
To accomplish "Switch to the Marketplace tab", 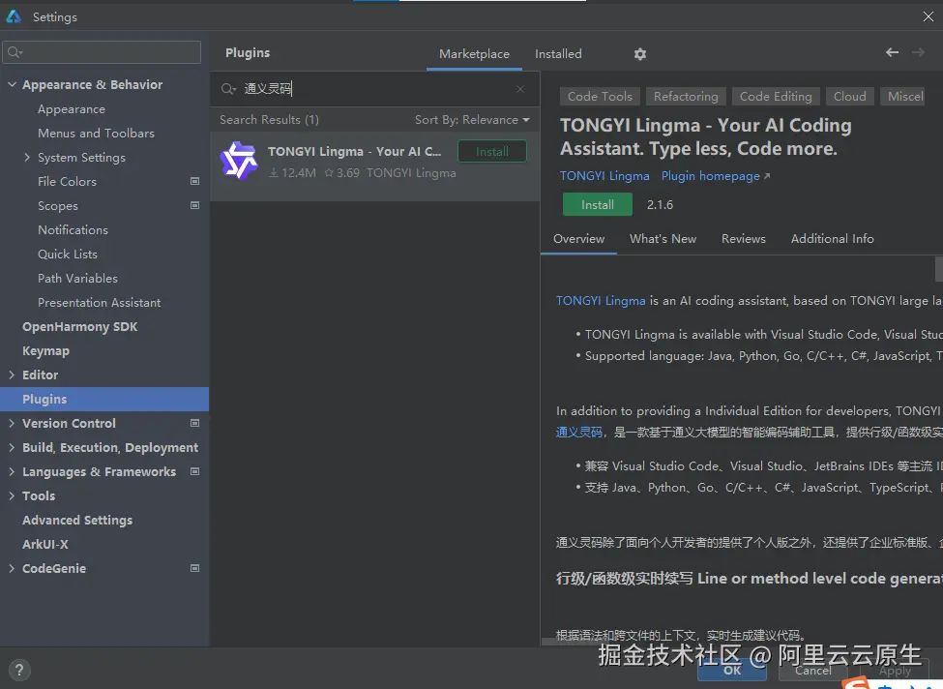I will tap(474, 54).
